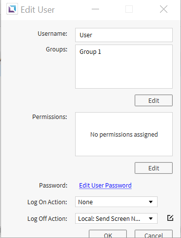Click Edit button below Permissions box
This screenshot has width=181, height=238.
(x=154, y=168)
